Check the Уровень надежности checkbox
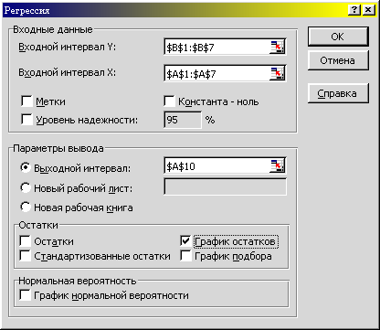The height and width of the screenshot is (330, 380). [26, 120]
